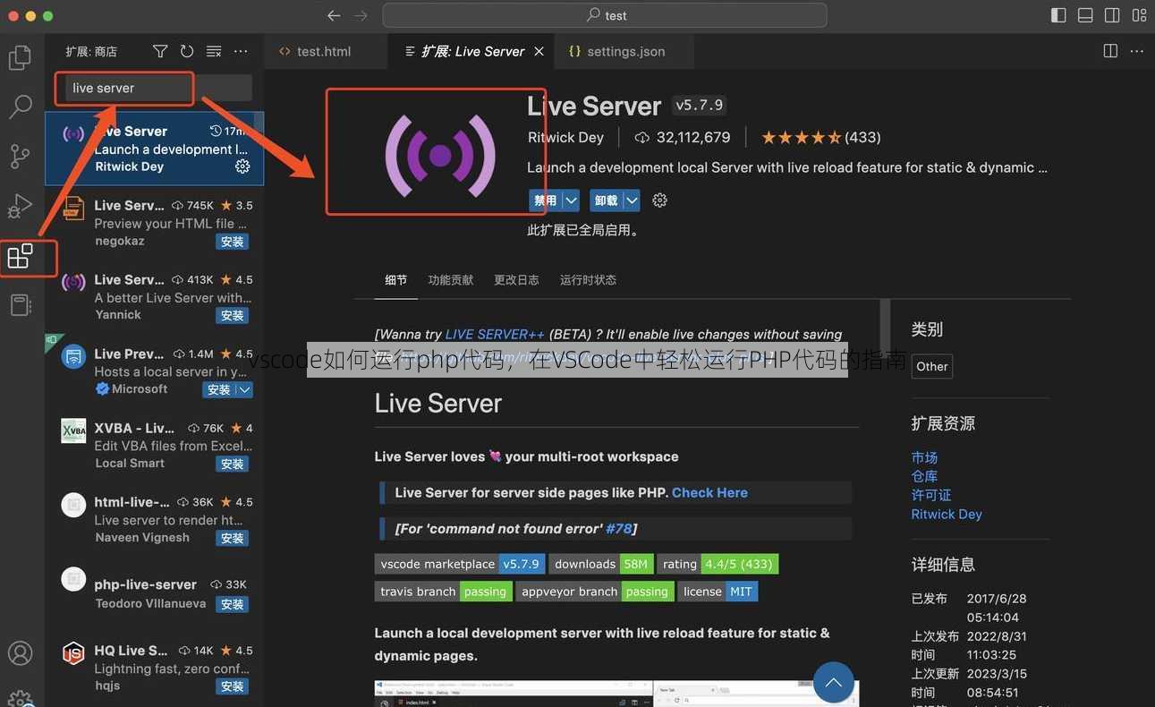
Task: Click the license MIT badge
Action: pos(718,592)
